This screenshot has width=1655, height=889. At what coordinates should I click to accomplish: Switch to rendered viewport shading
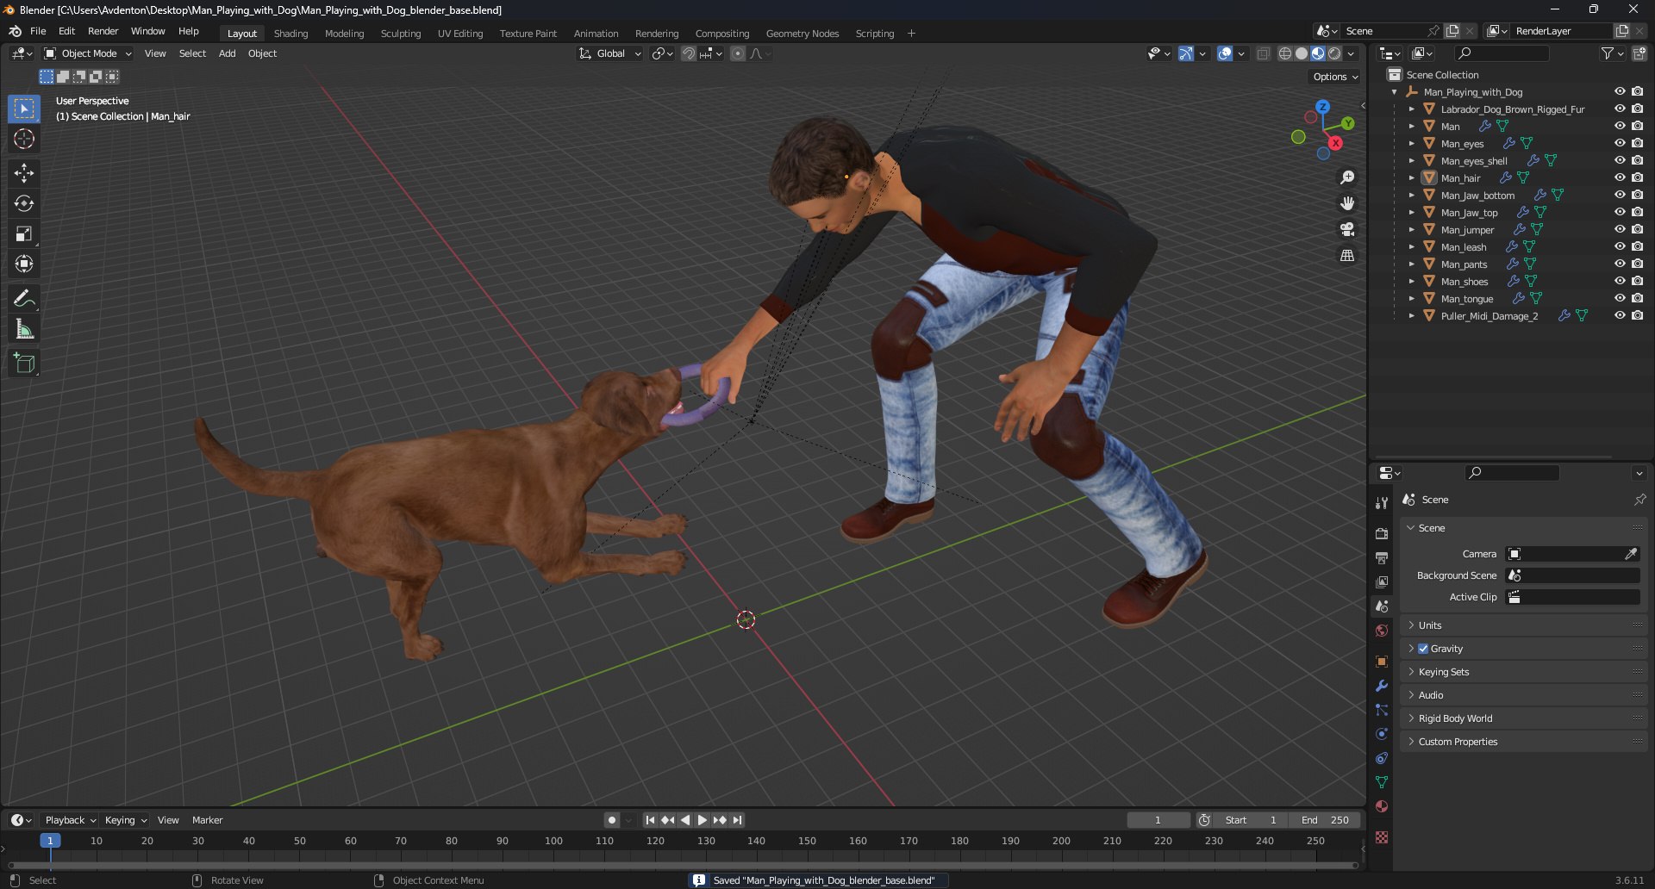pyautogui.click(x=1334, y=53)
